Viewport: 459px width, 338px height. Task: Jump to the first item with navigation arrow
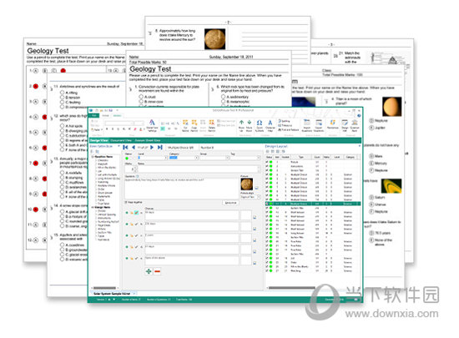[126, 147]
